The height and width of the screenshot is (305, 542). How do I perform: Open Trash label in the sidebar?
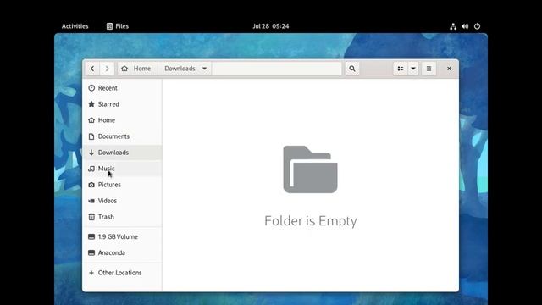(x=106, y=217)
